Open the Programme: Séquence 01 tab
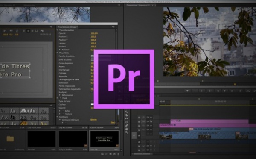This screenshot has height=159, width=256. click(x=138, y=5)
